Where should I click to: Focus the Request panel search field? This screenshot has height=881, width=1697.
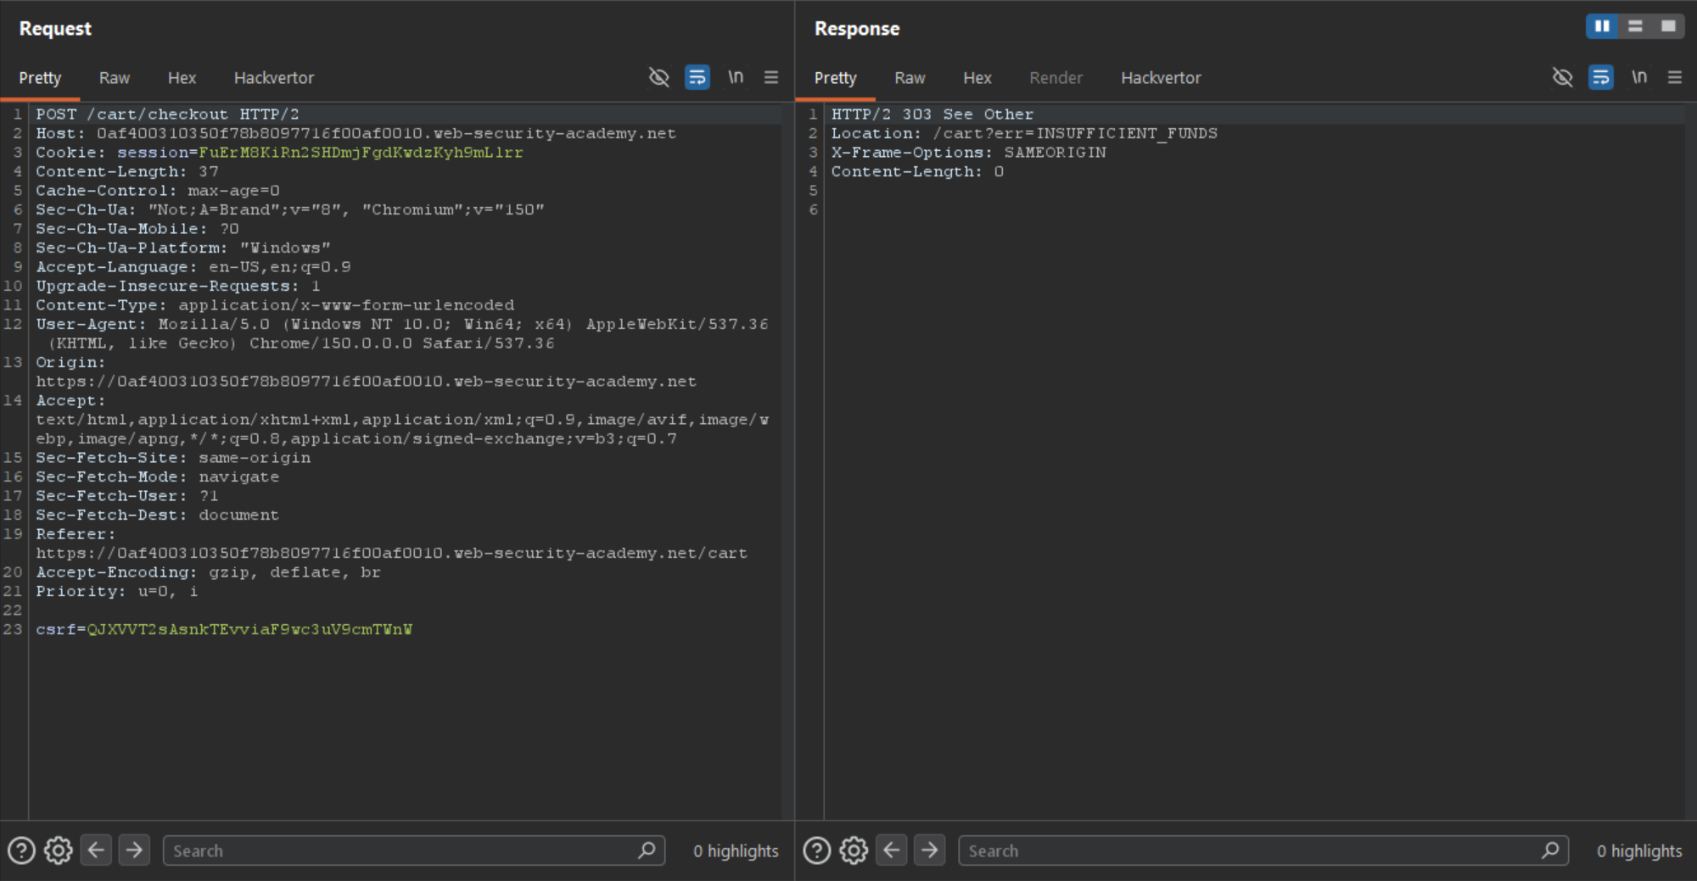pyautogui.click(x=414, y=850)
